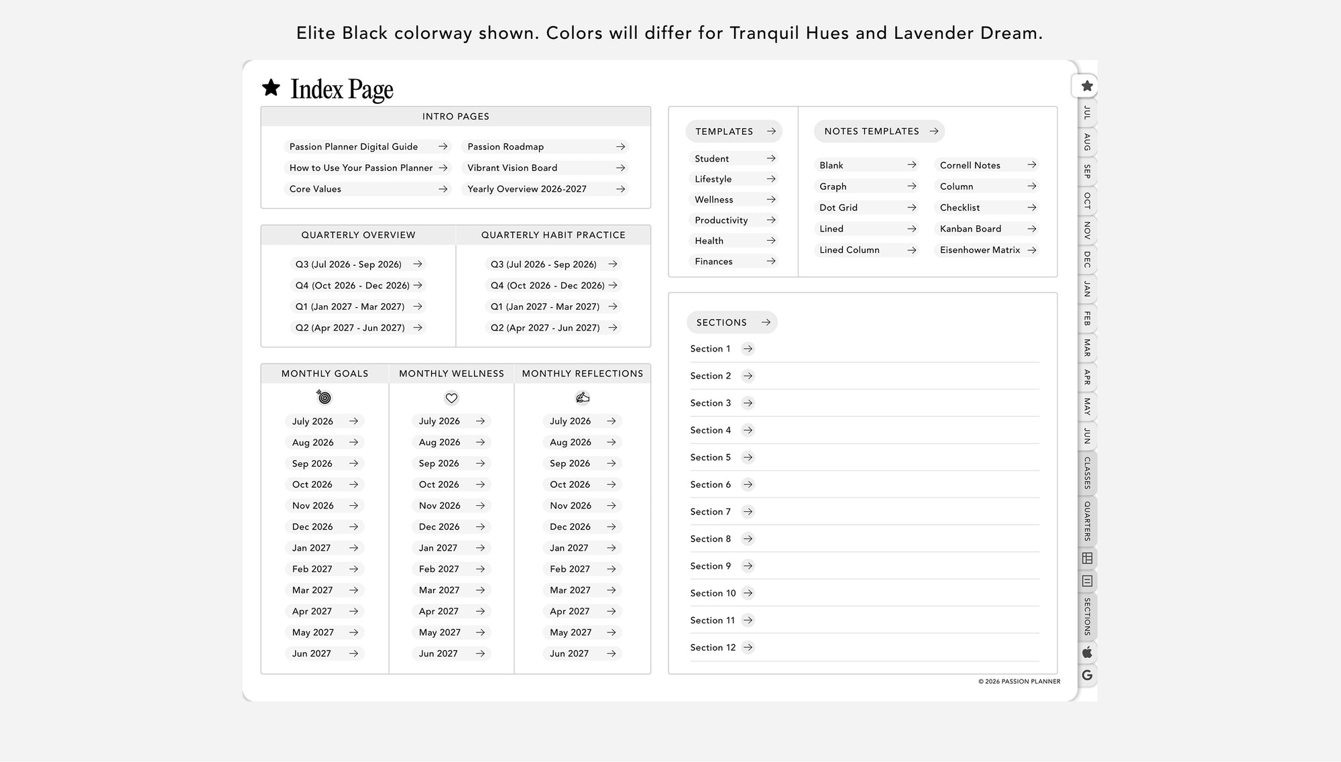Open How to Use Your Passion Planner
The height and width of the screenshot is (762, 1341).
367,168
